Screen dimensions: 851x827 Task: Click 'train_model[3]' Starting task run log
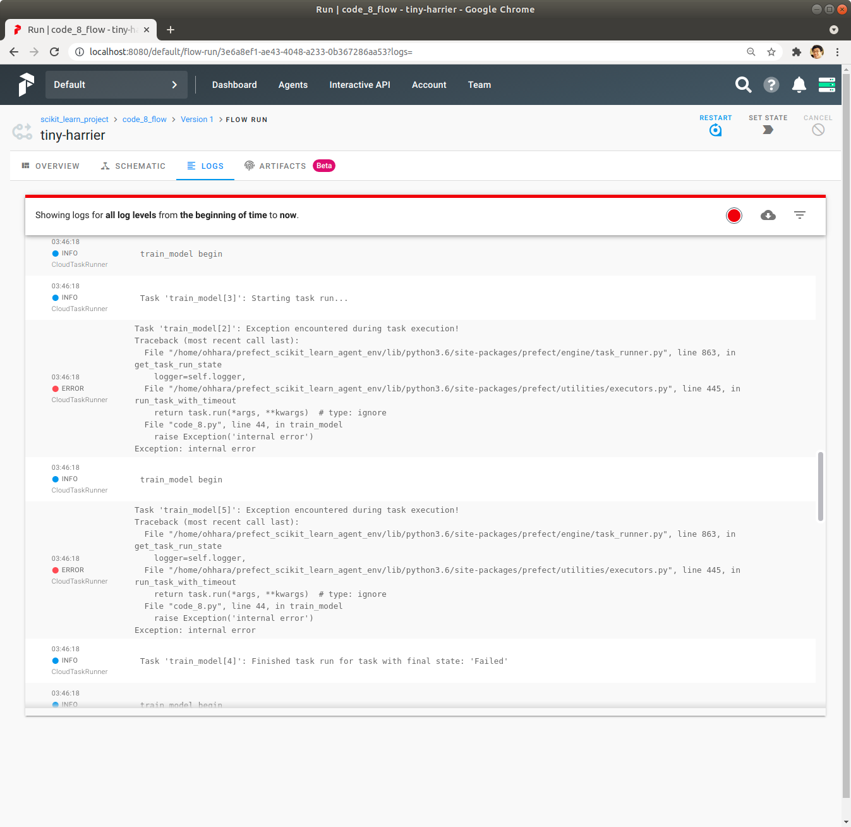coord(420,298)
